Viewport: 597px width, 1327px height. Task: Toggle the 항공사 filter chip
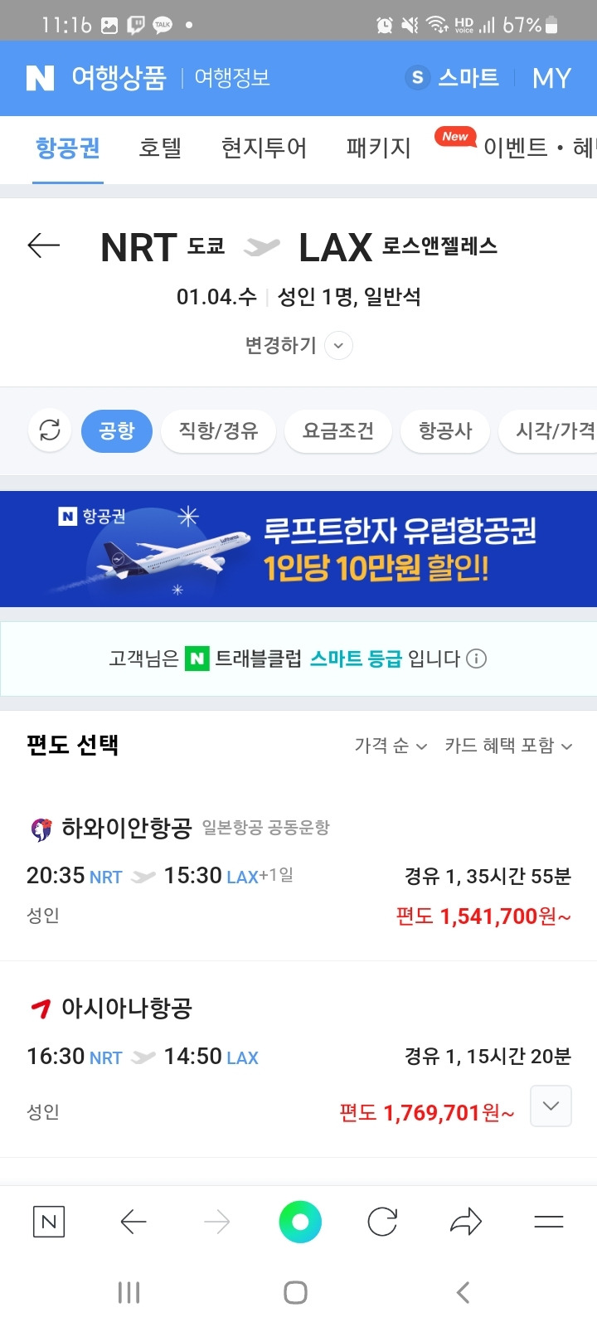click(x=445, y=431)
